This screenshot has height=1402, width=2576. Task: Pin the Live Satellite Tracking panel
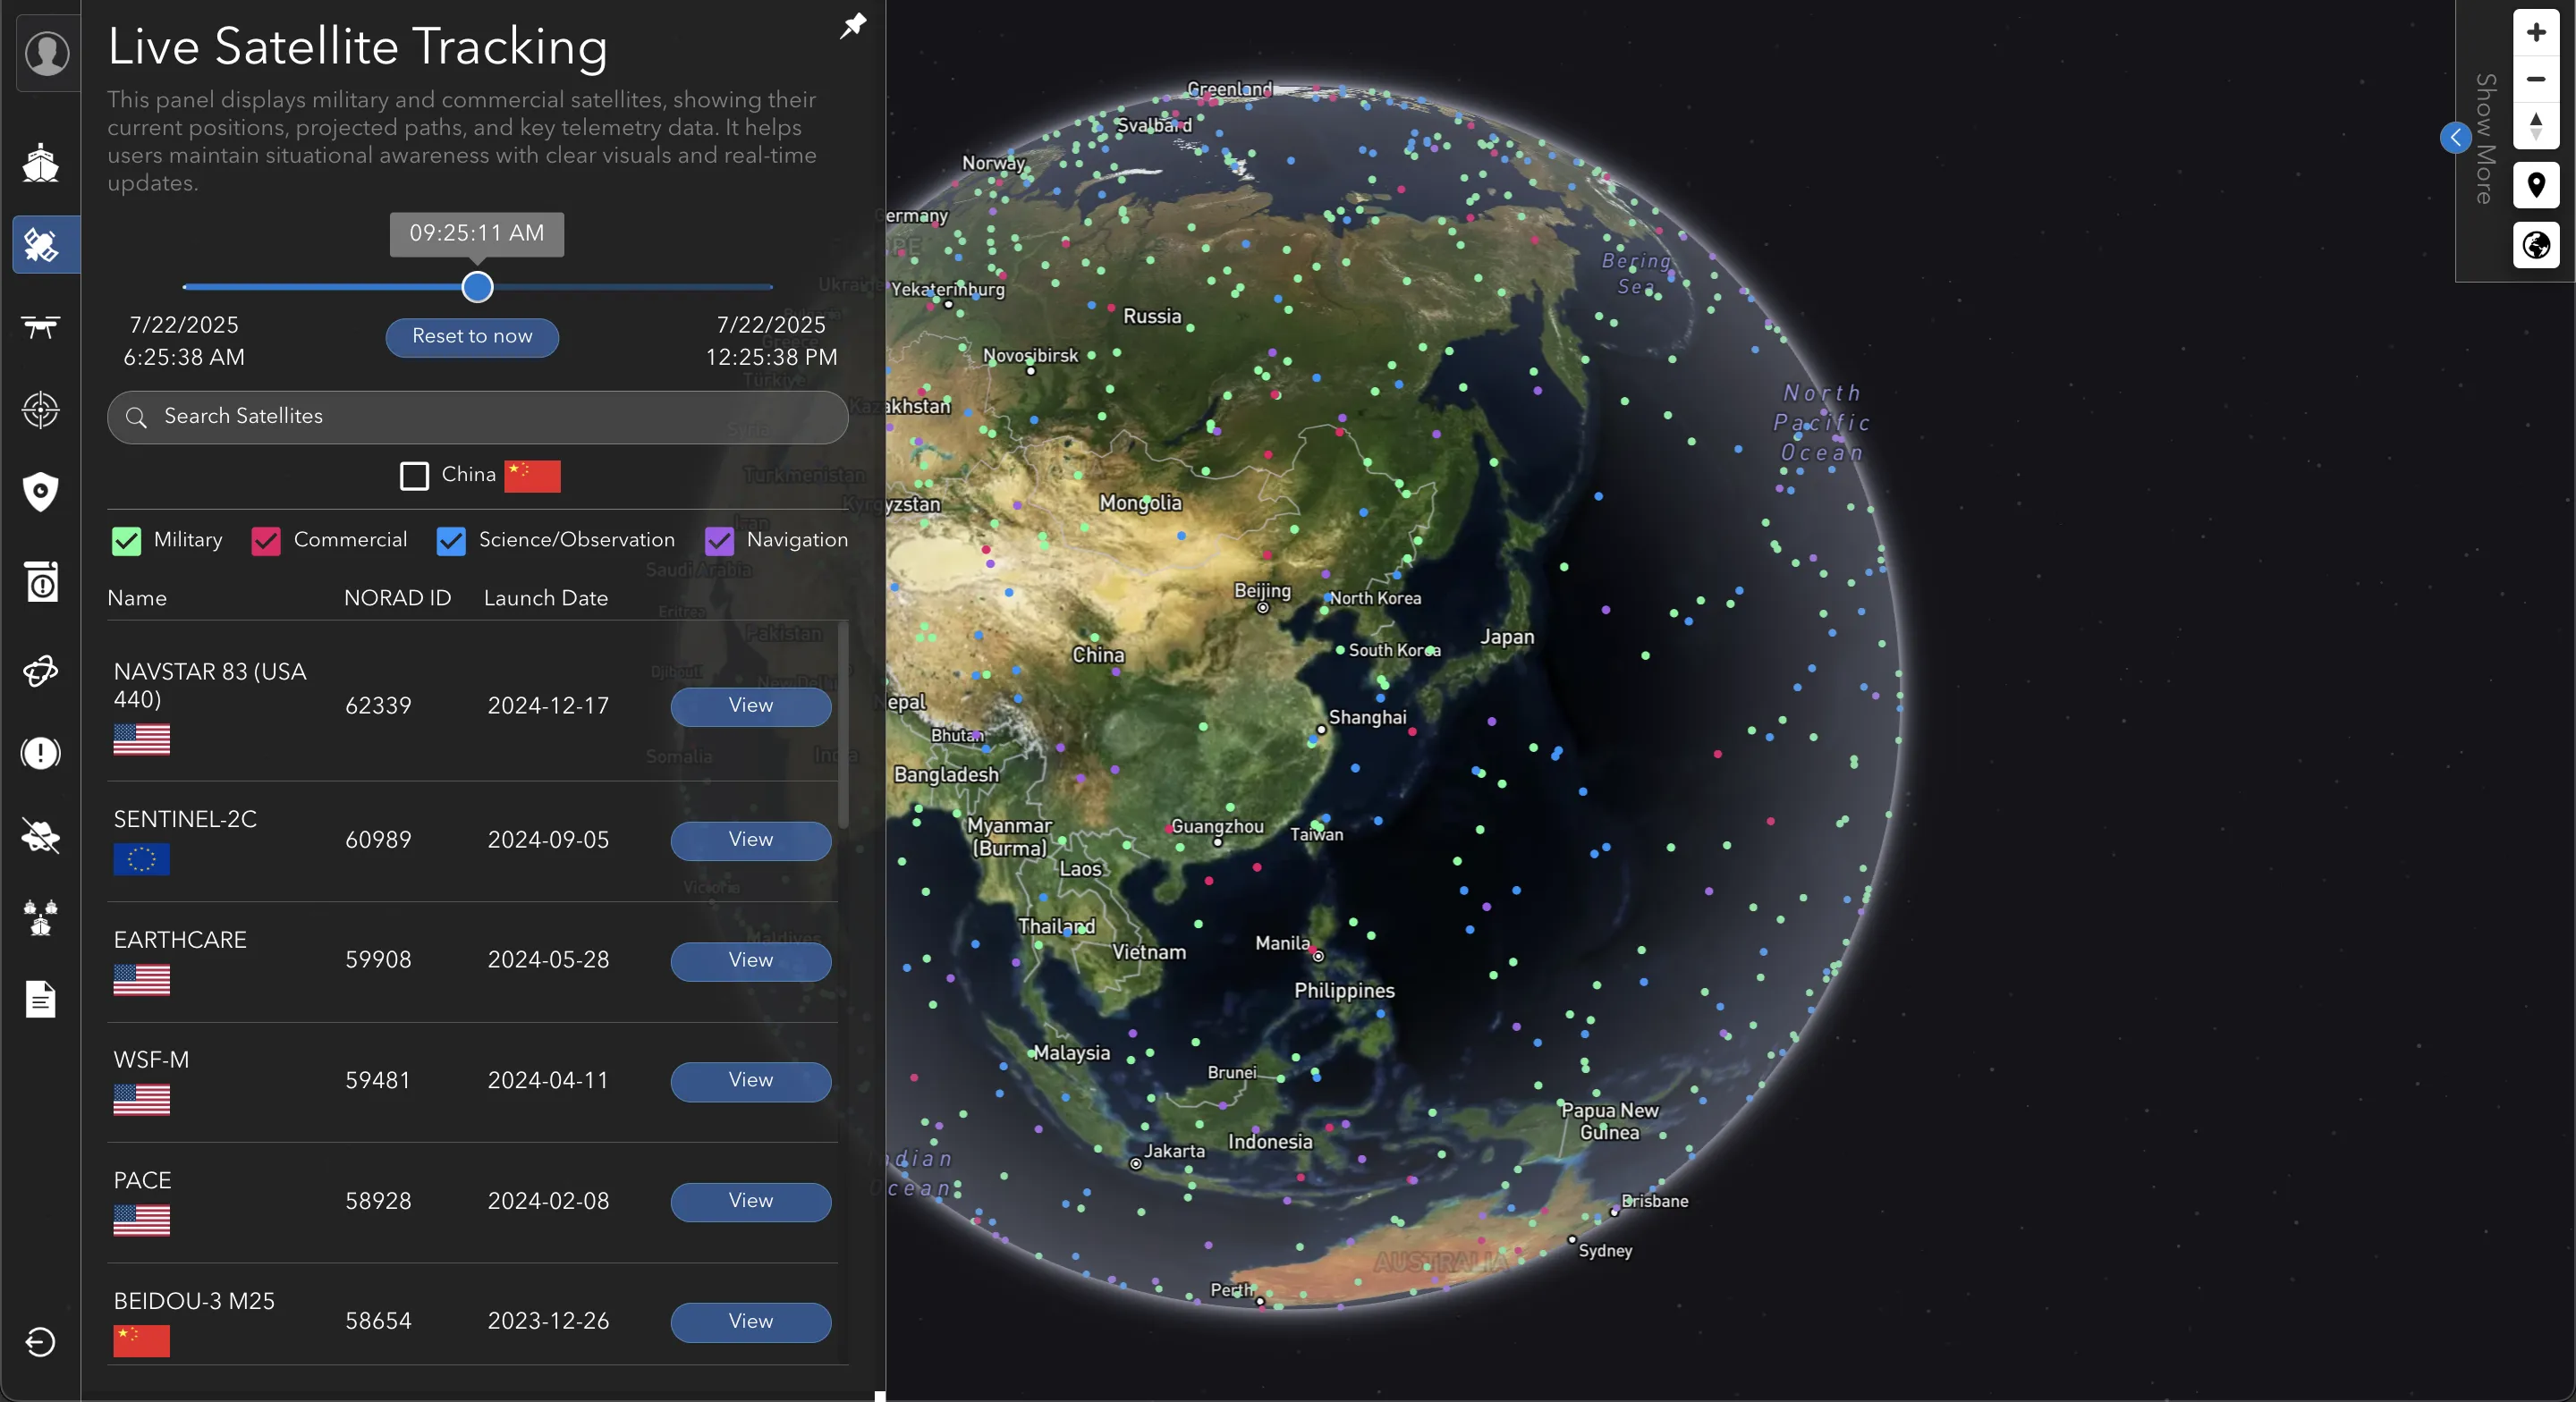[852, 26]
